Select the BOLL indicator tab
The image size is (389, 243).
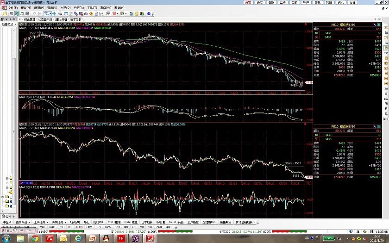(x=52, y=227)
